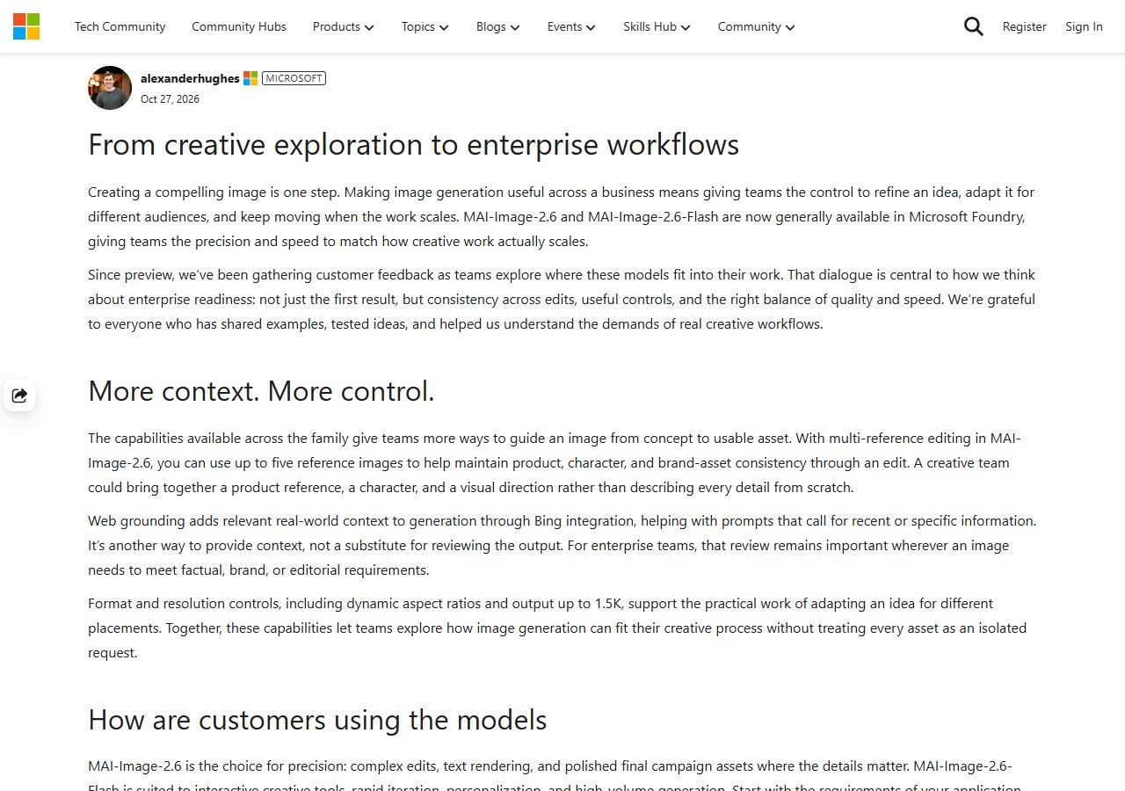Go to Tech Community home

click(x=120, y=26)
